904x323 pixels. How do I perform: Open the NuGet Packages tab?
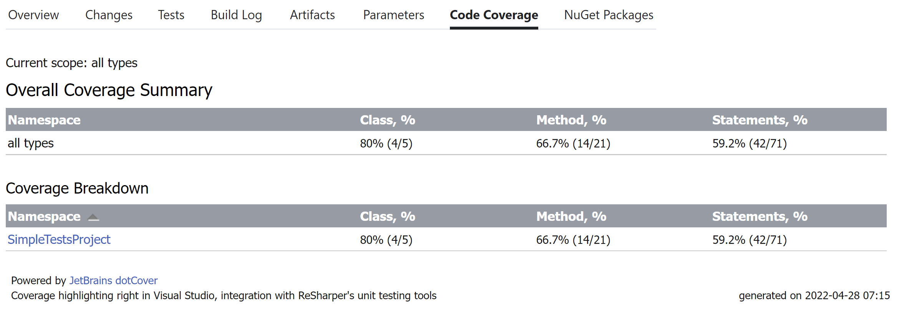(608, 15)
